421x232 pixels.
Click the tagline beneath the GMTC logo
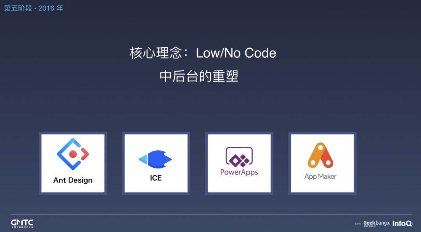pyautogui.click(x=22, y=227)
